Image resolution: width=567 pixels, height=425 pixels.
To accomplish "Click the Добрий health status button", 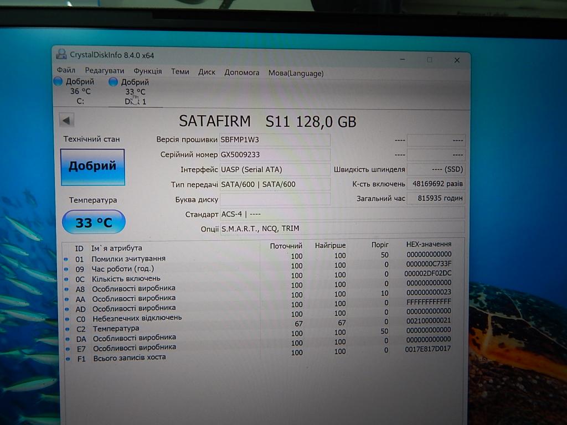I will point(93,167).
